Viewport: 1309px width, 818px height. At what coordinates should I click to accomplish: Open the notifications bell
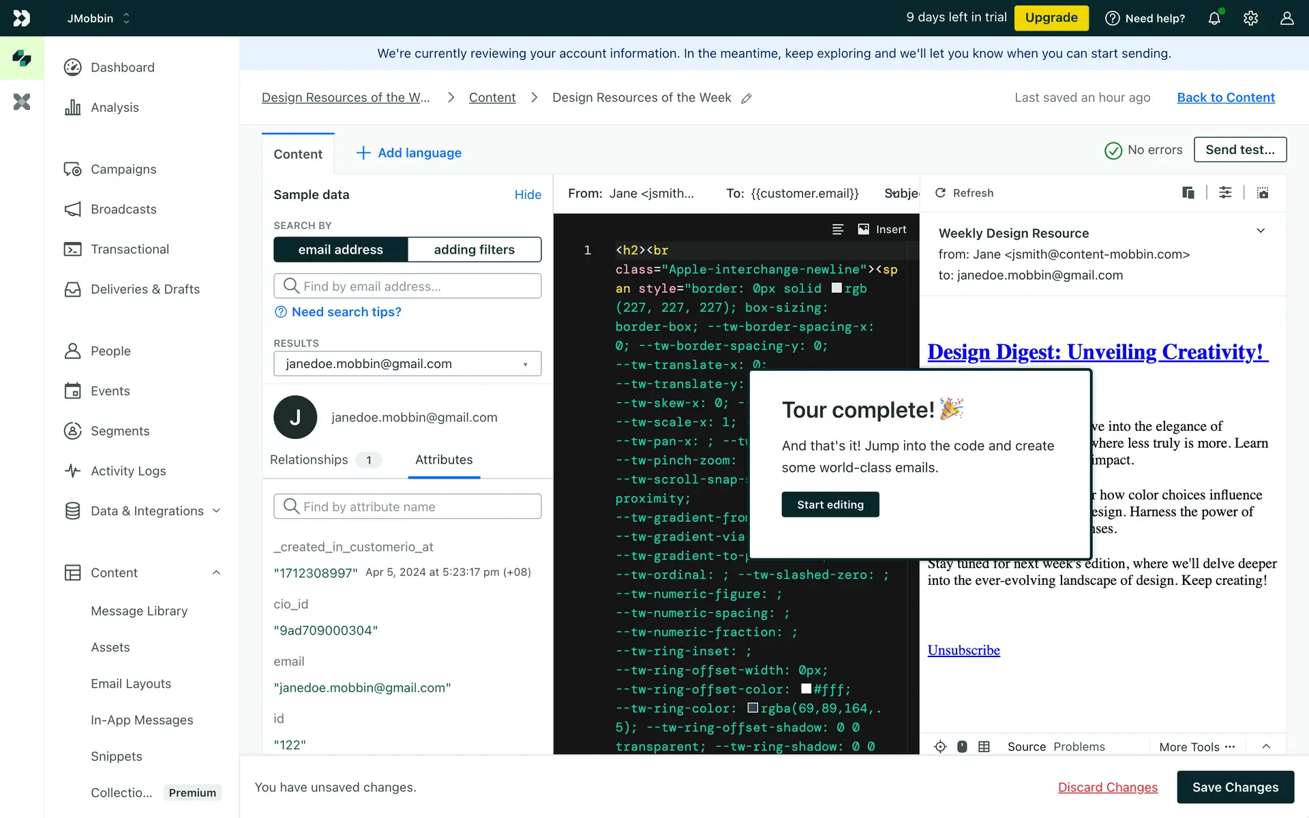click(1214, 18)
